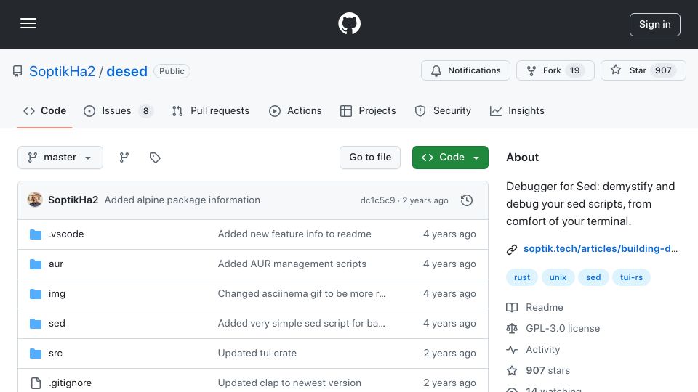
Task: Open the GPL-3.0 license link
Action: [563, 328]
